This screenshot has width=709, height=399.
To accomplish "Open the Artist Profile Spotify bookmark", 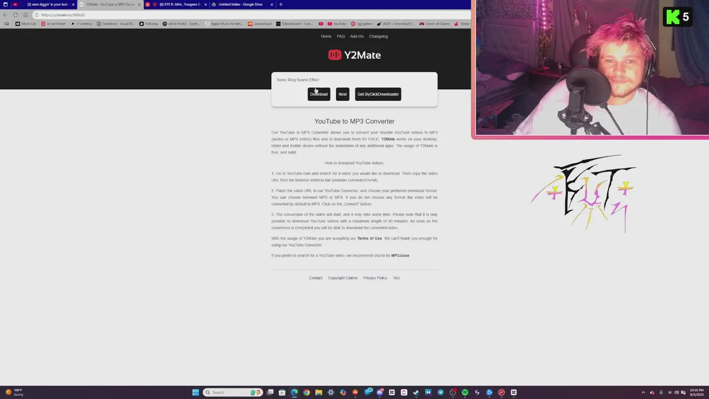I will click(x=181, y=24).
